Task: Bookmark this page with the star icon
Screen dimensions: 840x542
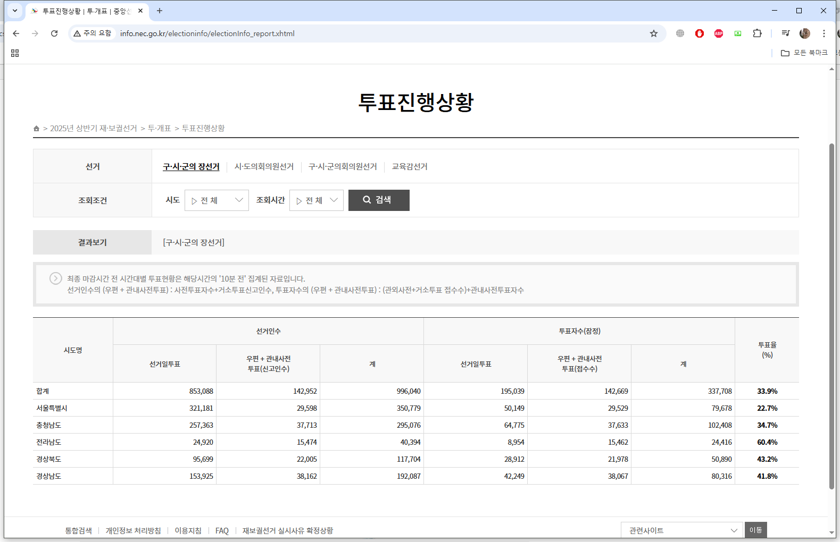Action: click(x=654, y=33)
